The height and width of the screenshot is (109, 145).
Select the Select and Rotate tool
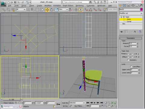point(52,10)
